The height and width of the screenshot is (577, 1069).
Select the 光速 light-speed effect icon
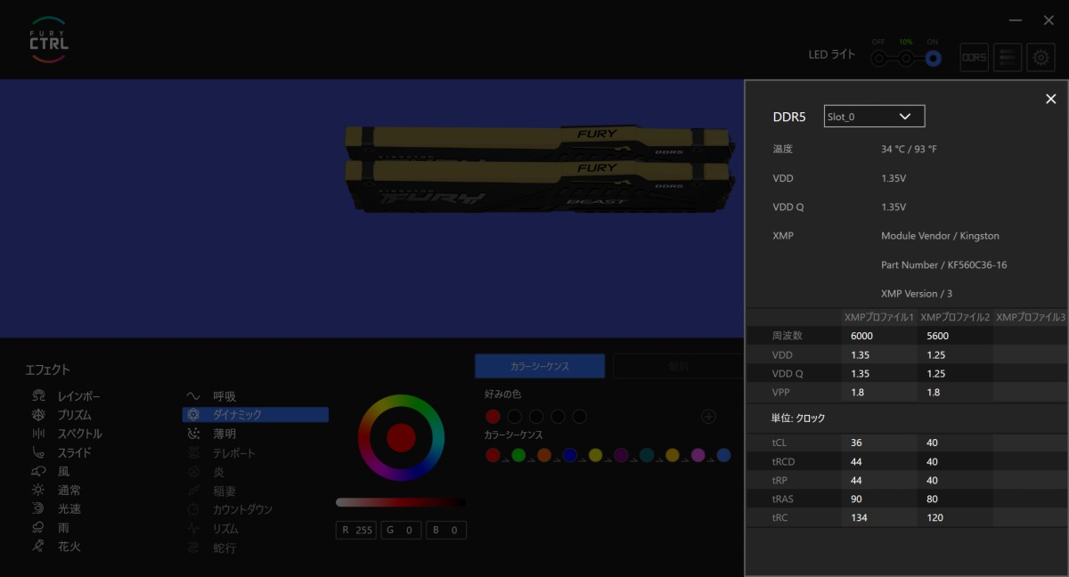pos(38,508)
